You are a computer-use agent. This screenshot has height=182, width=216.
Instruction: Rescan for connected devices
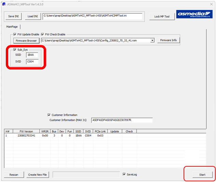click(x=14, y=175)
